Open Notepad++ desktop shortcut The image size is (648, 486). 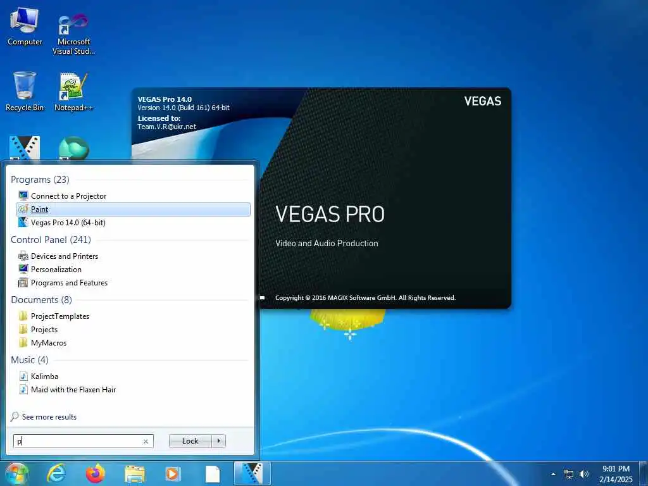73,92
